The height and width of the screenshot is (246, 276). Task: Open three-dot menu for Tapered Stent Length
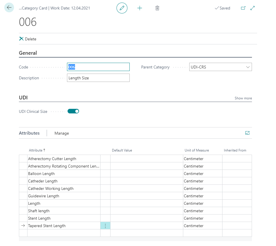pos(105,226)
